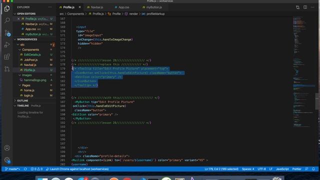
Task: Click the master branch indicator in status bar
Action: point(12,169)
